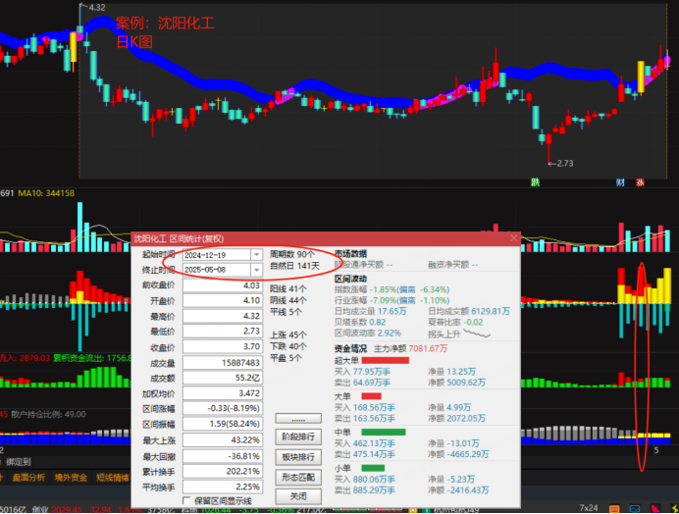This screenshot has width=679, height=514.
Task: Click the 周期数 90个 text
Action: coord(291,254)
